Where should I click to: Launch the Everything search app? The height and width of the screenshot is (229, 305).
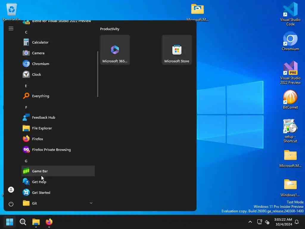click(58, 96)
